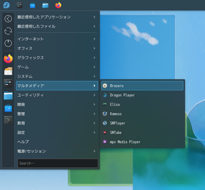Open System Settings from the top panel

click(x=20, y=5)
